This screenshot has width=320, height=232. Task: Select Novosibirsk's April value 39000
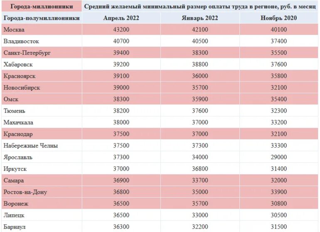[x=121, y=87]
